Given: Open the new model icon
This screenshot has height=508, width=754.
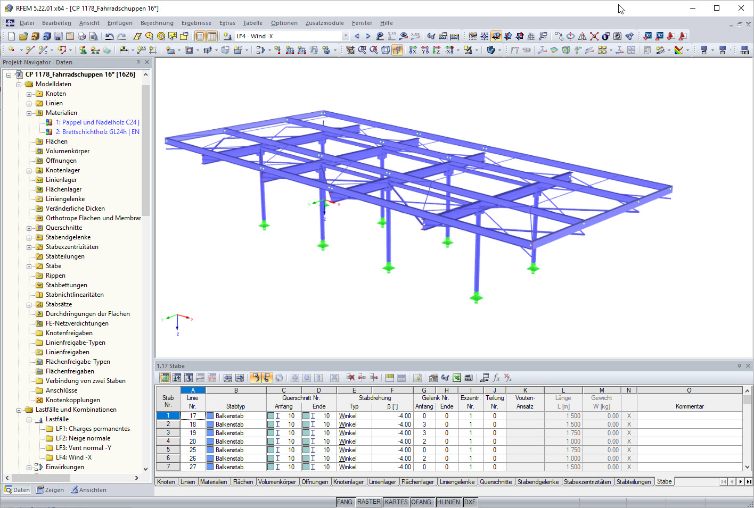Looking at the screenshot, I should tap(11, 36).
